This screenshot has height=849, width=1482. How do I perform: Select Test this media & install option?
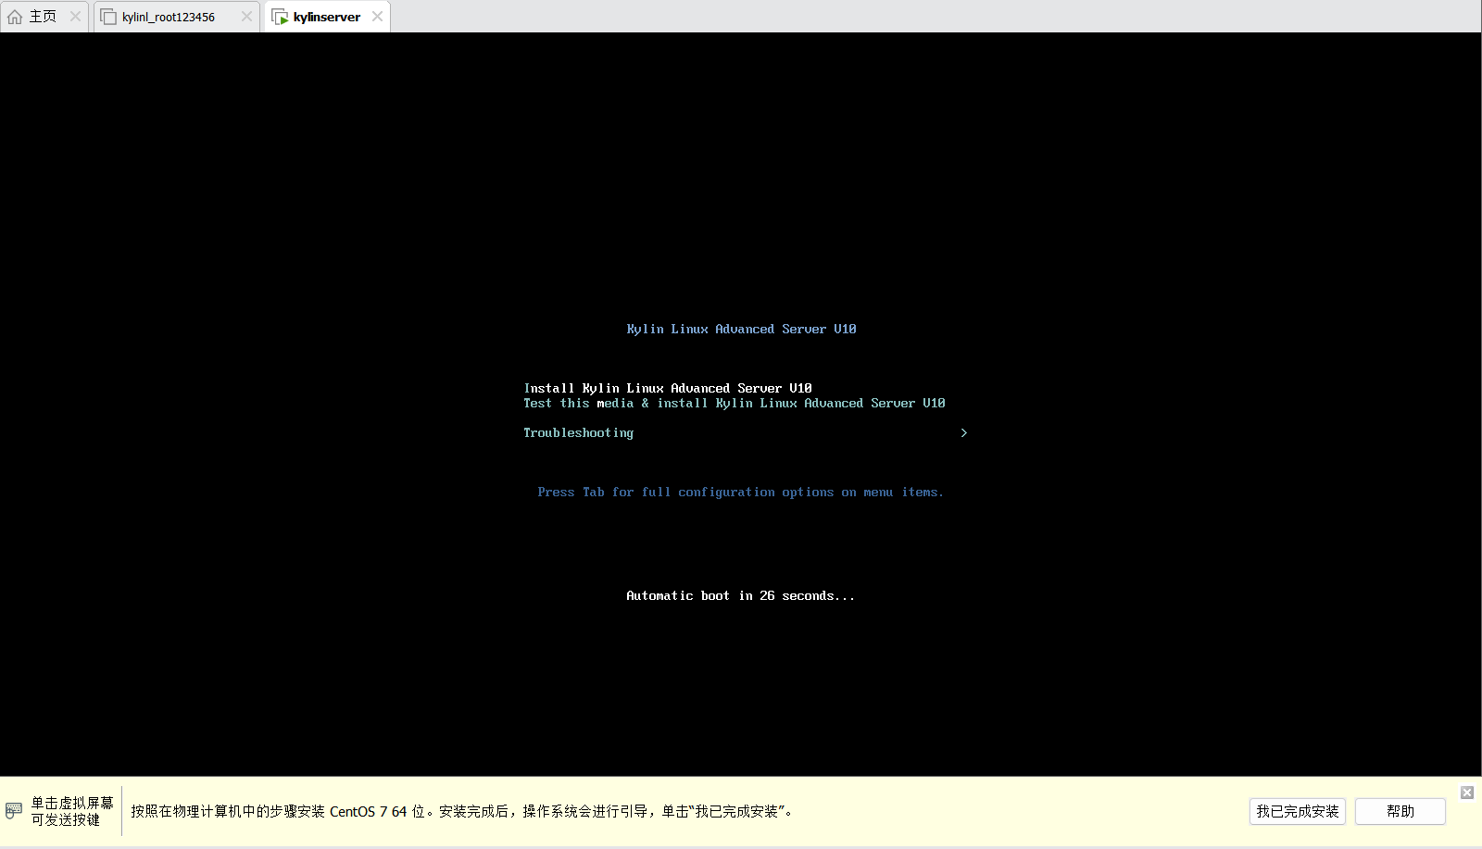click(x=735, y=403)
